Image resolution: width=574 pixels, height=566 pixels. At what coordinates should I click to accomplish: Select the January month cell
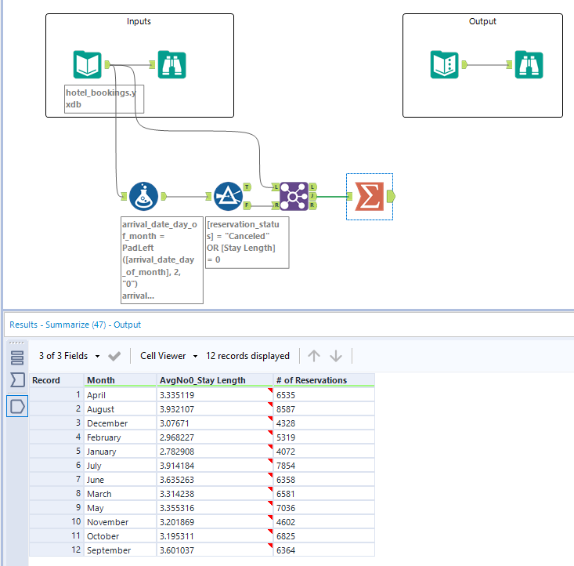120,452
